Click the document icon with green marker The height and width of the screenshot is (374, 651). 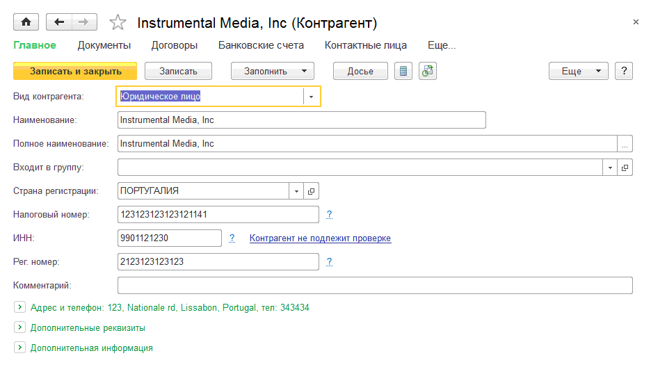click(427, 71)
